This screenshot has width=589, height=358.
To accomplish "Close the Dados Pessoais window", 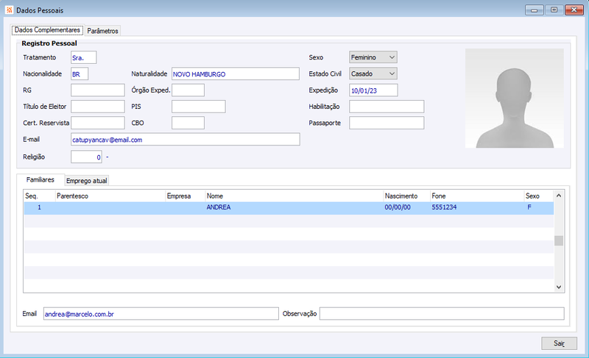I will click(574, 10).
